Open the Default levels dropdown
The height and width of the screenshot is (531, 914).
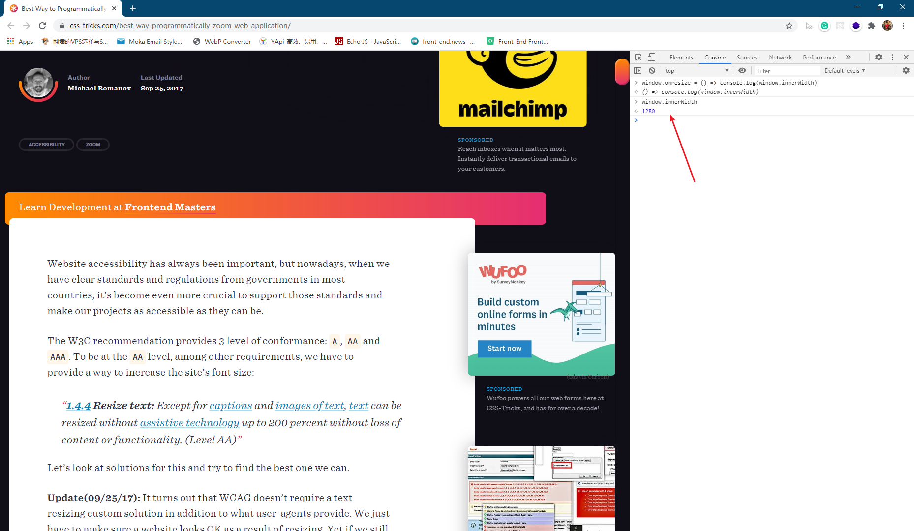click(845, 71)
